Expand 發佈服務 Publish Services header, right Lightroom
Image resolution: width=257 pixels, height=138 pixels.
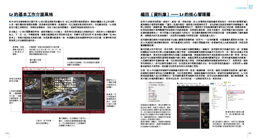(189, 119)
